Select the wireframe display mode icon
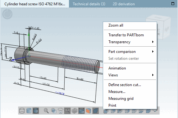The image size is (178, 118). (x=22, y=111)
